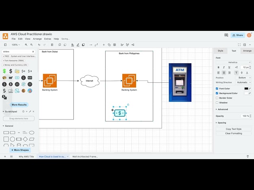The height and width of the screenshot is (190, 254).
Task: Open the waypoints connector style tool
Action: pos(96,45)
